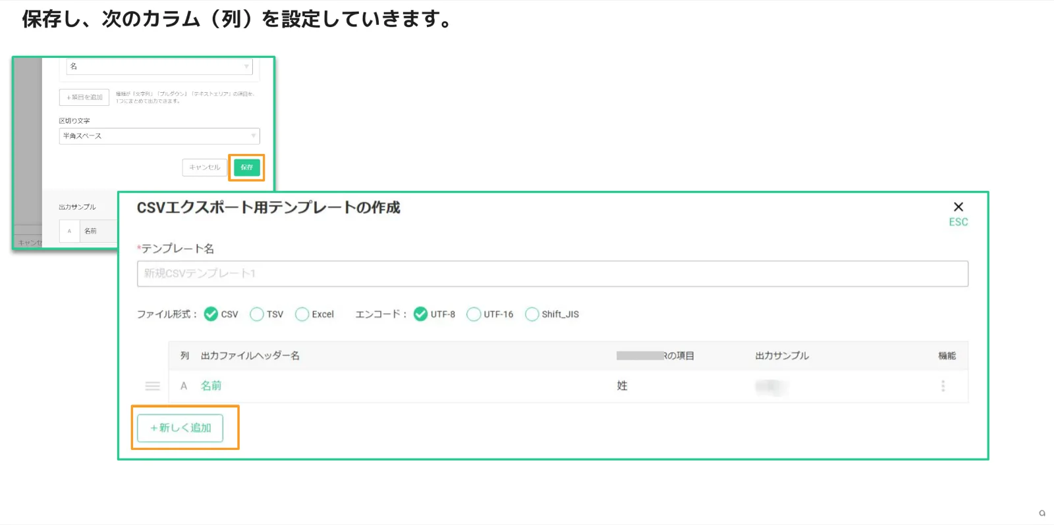Open the 名 item dropdown
Screen dimensions: 1054x525
[159, 66]
